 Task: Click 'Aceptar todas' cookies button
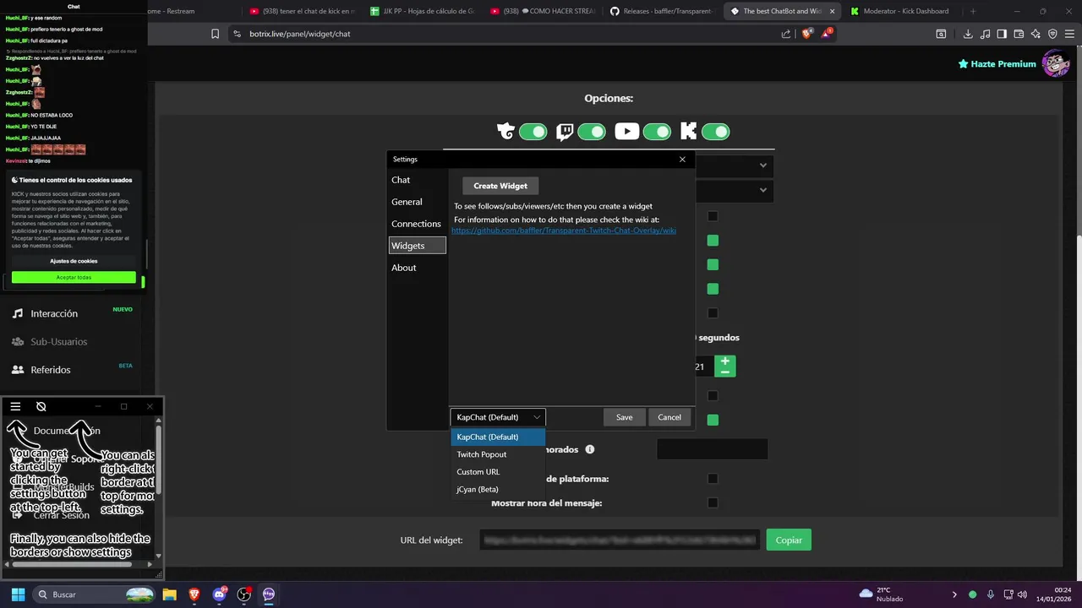pyautogui.click(x=74, y=277)
